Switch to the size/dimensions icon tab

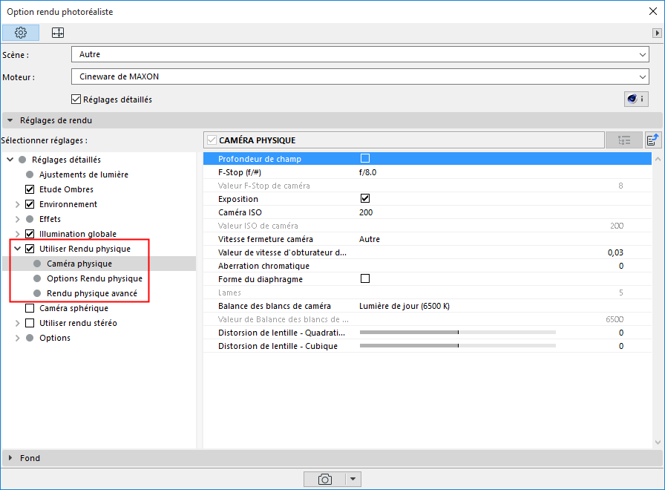point(58,33)
